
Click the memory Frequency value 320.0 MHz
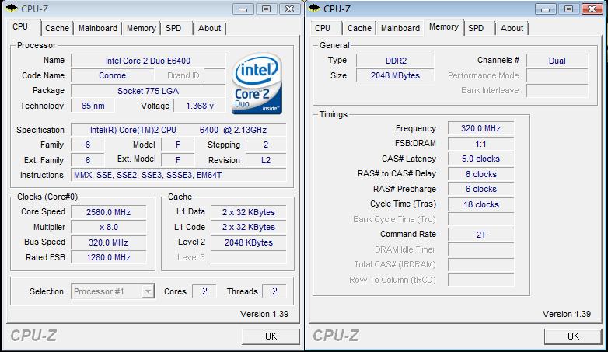(480, 128)
